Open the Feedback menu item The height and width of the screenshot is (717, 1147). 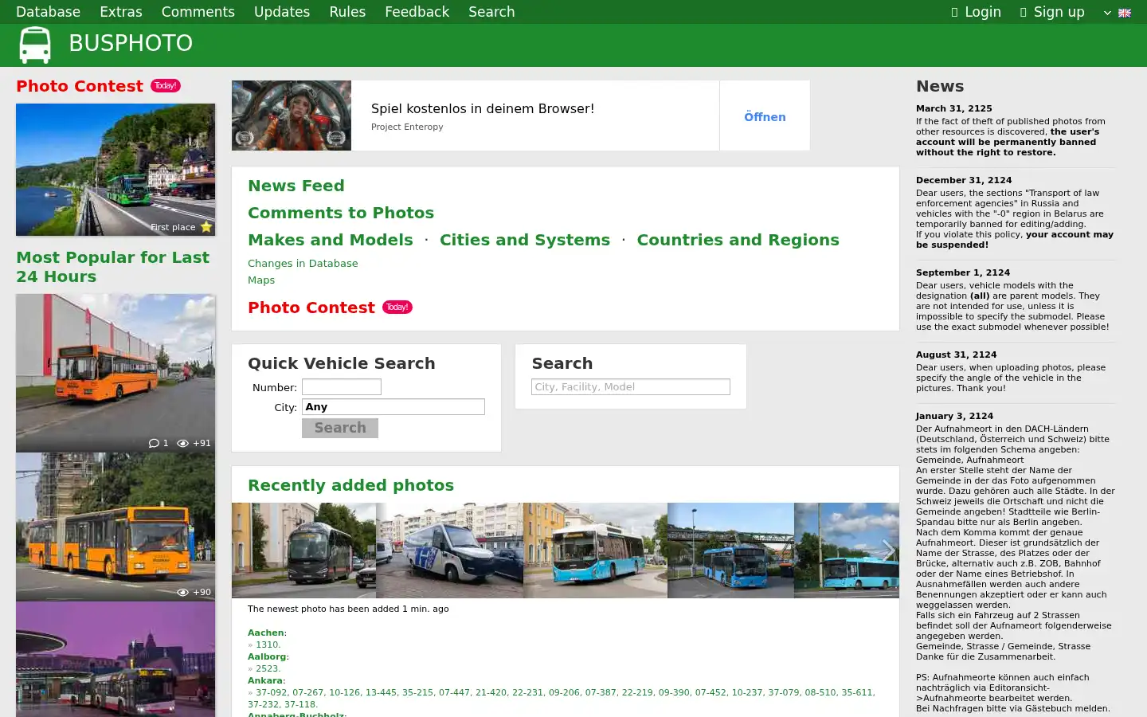tap(417, 12)
